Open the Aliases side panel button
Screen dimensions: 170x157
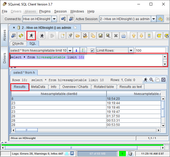point(4,35)
